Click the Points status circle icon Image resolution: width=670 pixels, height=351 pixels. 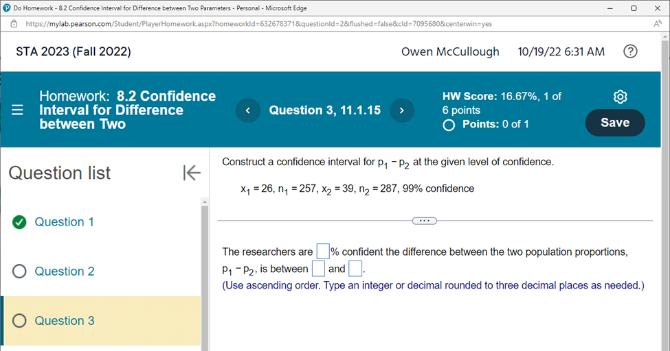pyautogui.click(x=449, y=125)
